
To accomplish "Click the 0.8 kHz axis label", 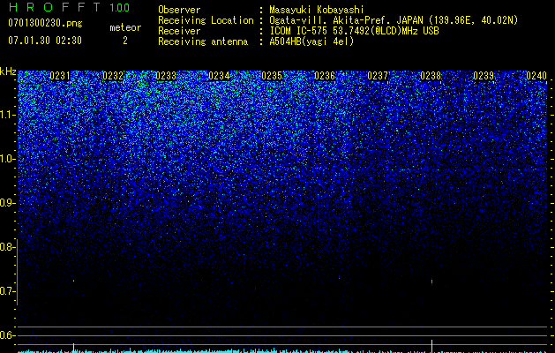I will point(7,247).
